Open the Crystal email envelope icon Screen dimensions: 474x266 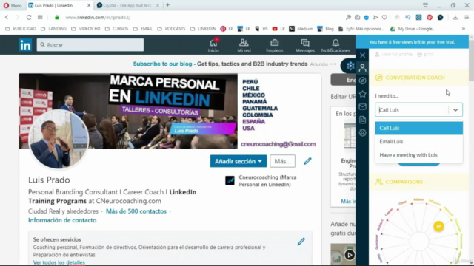[362, 106]
